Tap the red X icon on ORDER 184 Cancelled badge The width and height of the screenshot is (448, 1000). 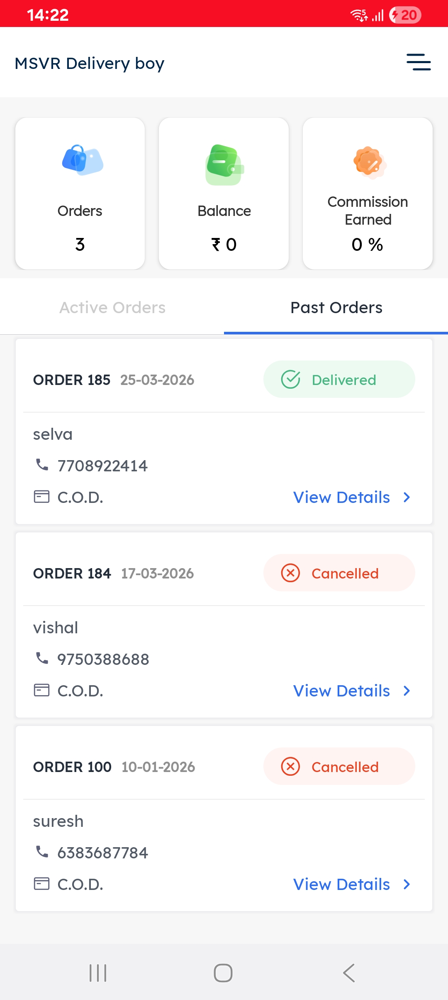coord(290,573)
